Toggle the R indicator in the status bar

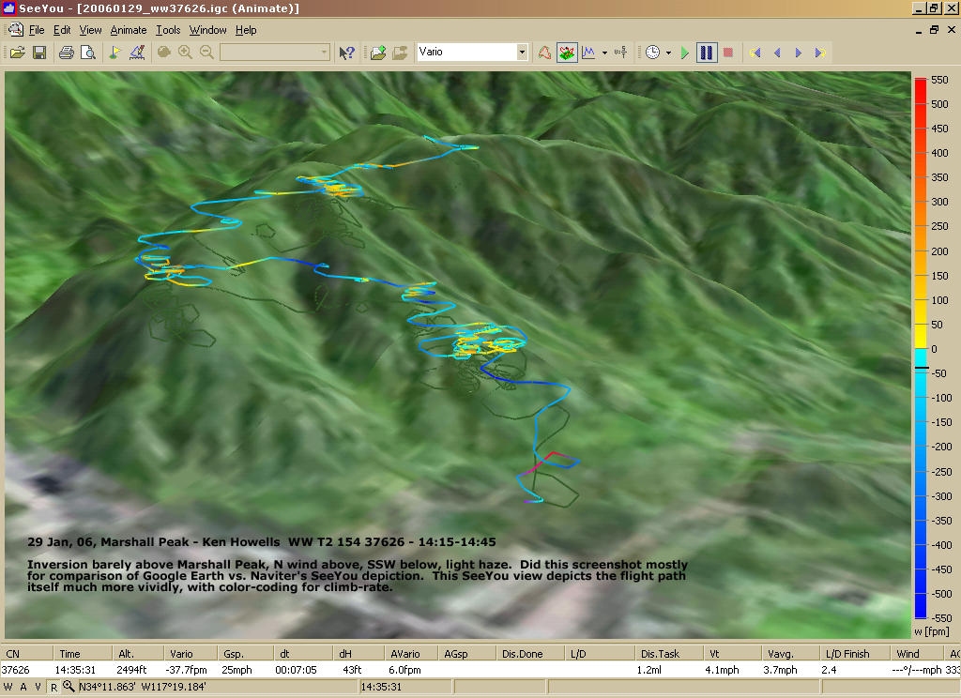click(53, 688)
